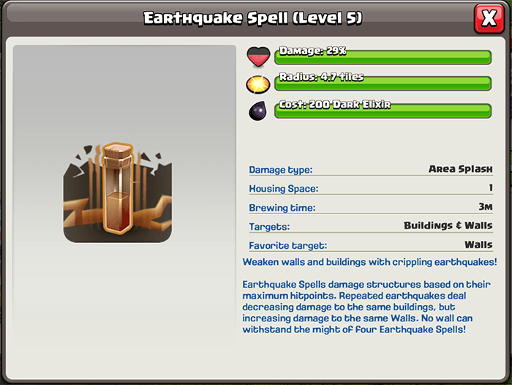Click the long Earthquake Spells description paragraph

(x=366, y=307)
